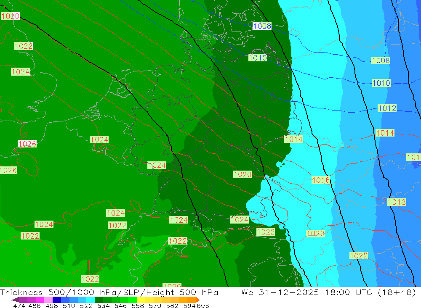
Task: Click the 1020 label in the top-left corner
Action: pos(10,16)
